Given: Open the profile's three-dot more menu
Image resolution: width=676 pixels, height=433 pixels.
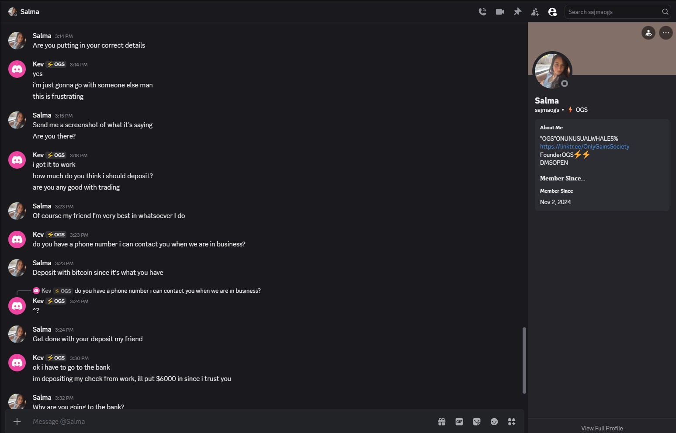Looking at the screenshot, I should [x=666, y=33].
